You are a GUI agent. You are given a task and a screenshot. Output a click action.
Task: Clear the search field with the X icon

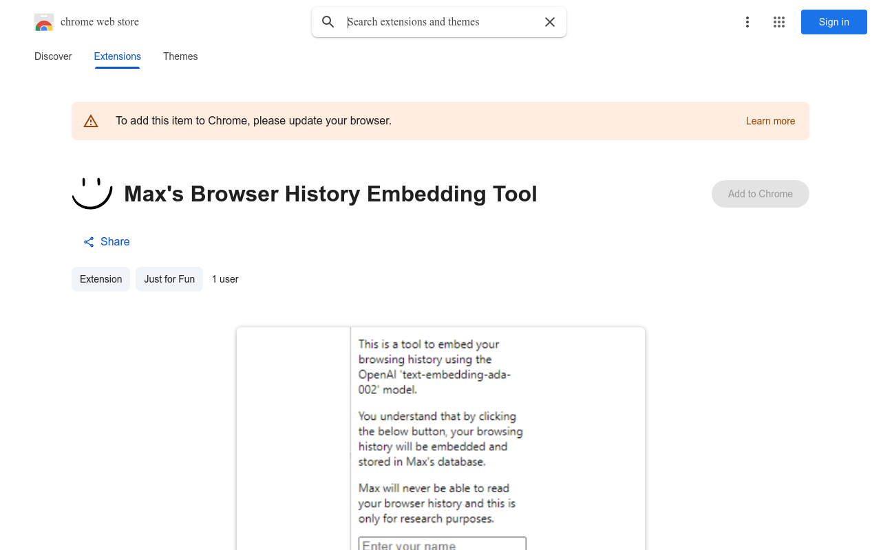coord(549,22)
